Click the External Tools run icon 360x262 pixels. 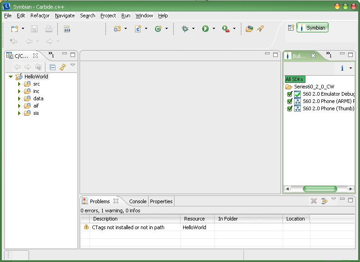(x=226, y=29)
